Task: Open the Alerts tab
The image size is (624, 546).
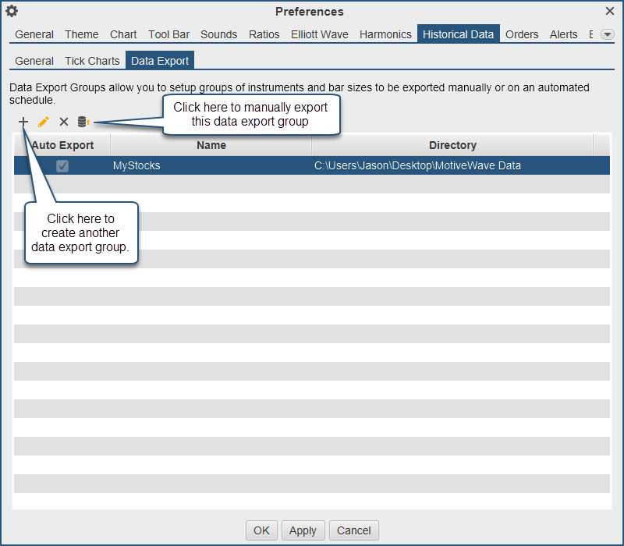Action: (x=563, y=34)
